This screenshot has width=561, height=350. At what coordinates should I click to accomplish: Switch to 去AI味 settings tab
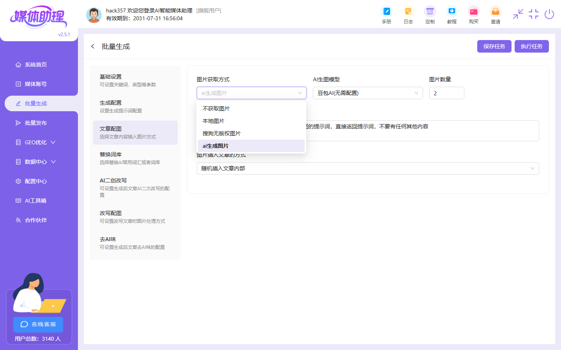(135, 243)
